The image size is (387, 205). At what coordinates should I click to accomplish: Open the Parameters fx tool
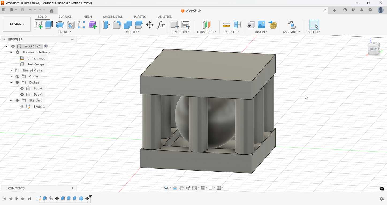161,25
